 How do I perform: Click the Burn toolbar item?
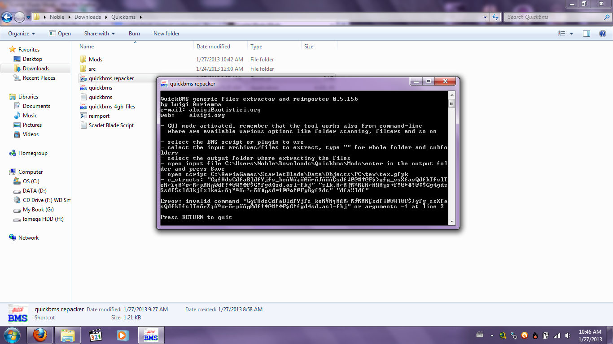[x=134, y=34]
